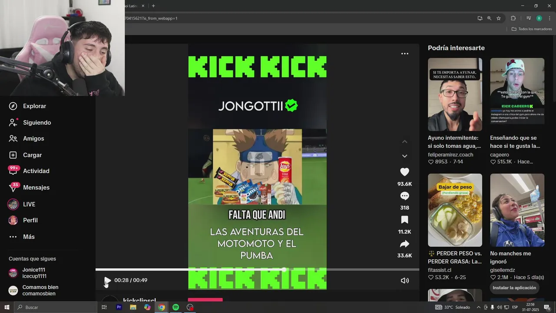Save video with bookmark icon
Image resolution: width=556 pixels, height=313 pixels.
[404, 220]
